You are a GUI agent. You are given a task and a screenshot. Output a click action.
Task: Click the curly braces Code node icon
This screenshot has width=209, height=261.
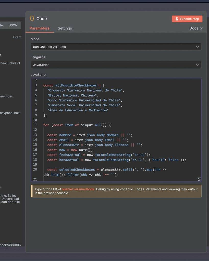pyautogui.click(x=32, y=18)
